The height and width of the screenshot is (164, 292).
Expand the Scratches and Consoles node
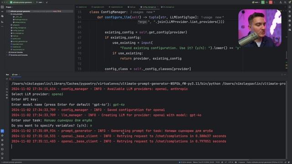click(x=7, y=55)
